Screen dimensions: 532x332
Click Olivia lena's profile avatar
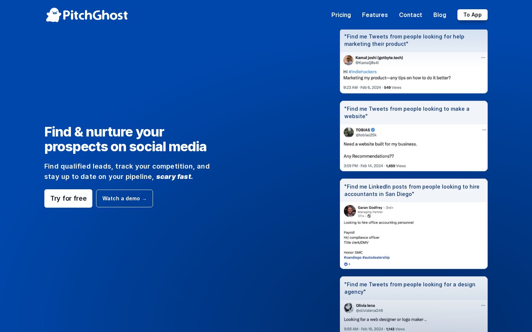click(349, 308)
